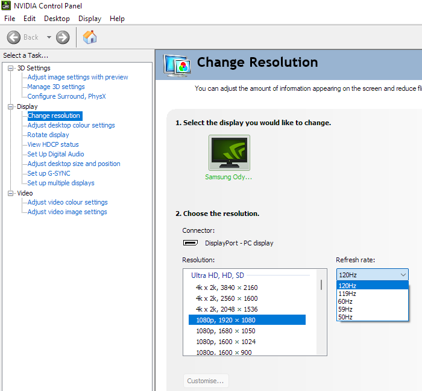Viewport: 422px width, 391px height.
Task: Choose 59Hz refresh rate option
Action: [x=372, y=309]
